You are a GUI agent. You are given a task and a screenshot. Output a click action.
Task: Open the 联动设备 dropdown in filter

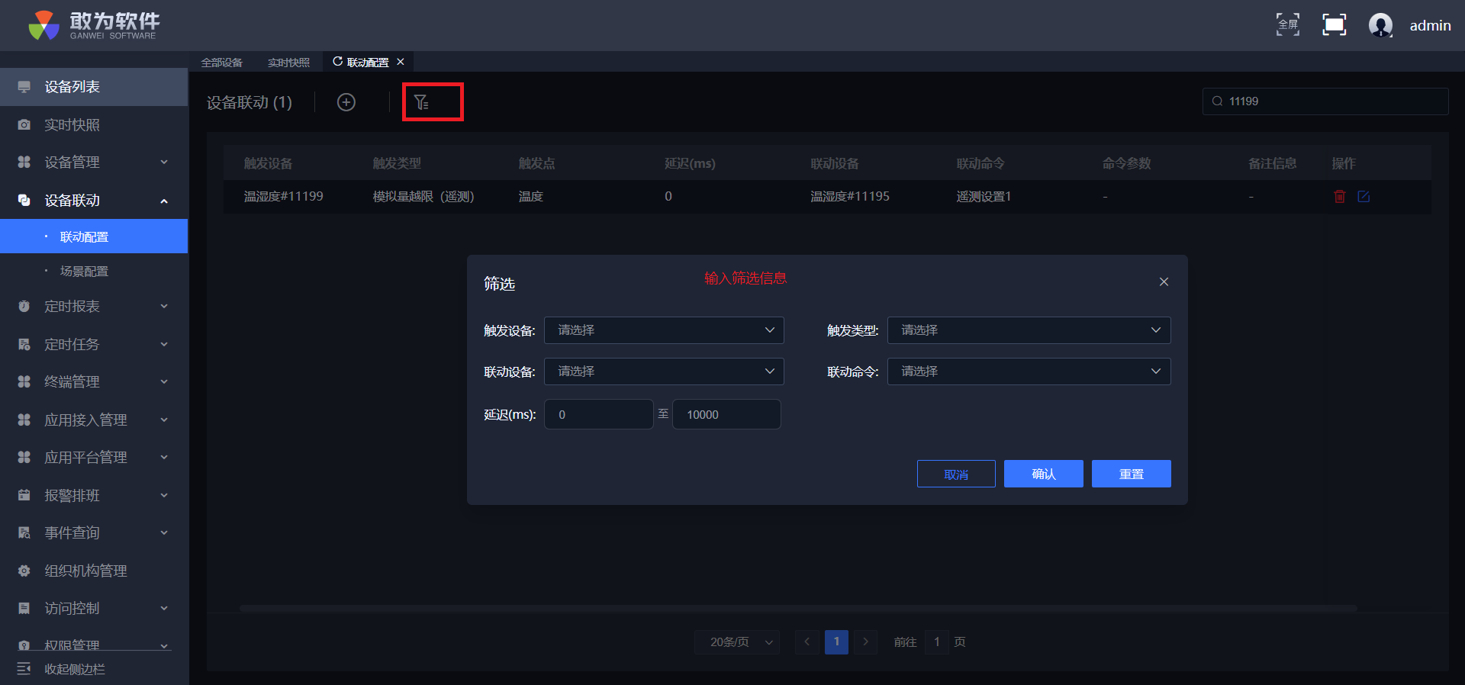(664, 371)
